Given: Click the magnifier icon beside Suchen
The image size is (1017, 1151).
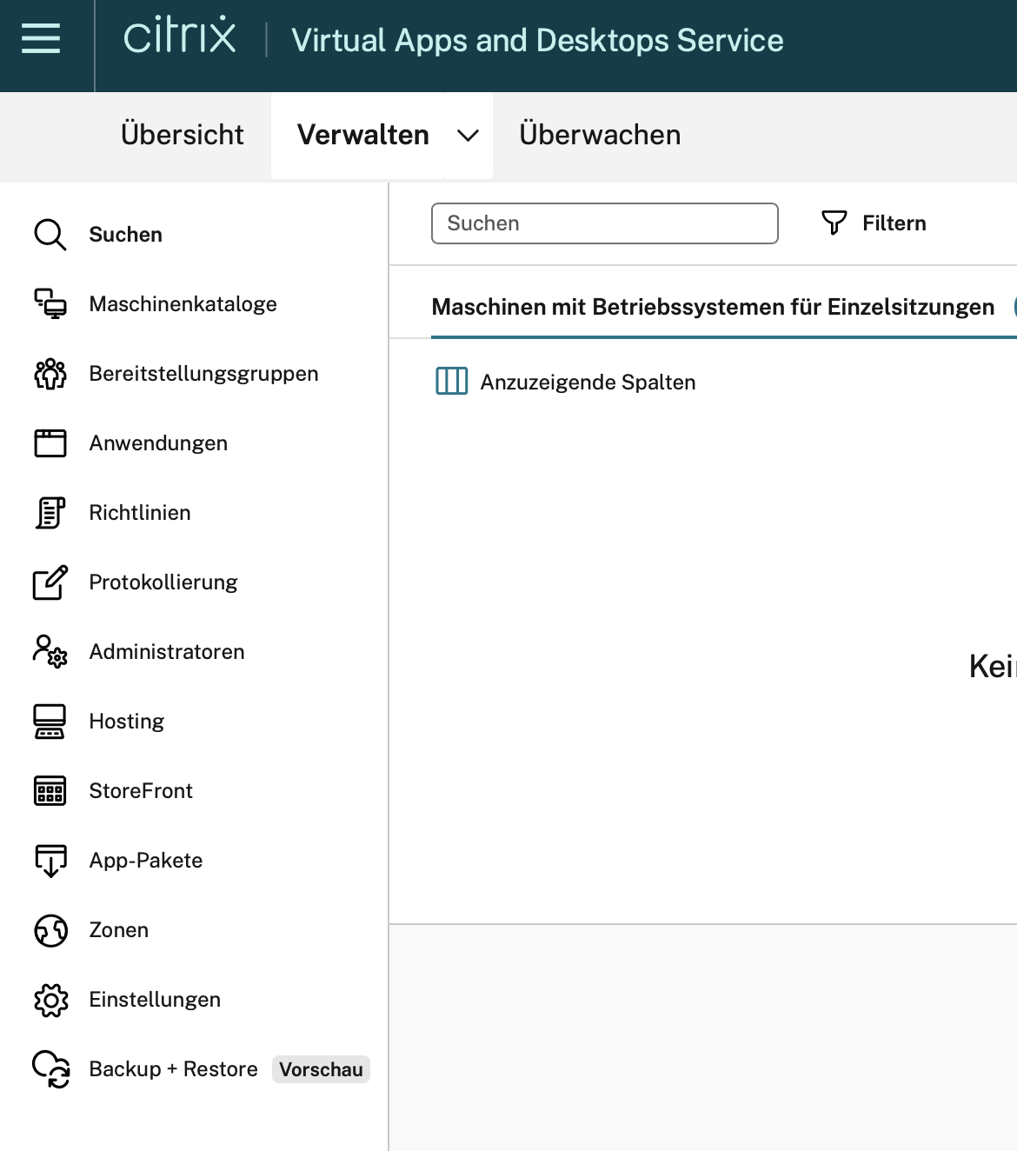Looking at the screenshot, I should (x=50, y=235).
